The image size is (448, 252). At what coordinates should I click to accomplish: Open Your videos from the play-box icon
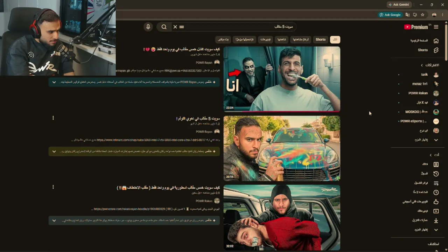436,211
